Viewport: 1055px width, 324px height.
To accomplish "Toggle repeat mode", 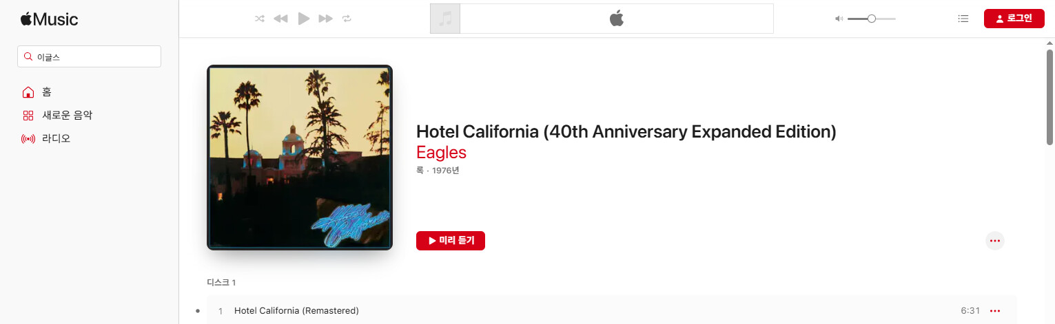I will 347,19.
